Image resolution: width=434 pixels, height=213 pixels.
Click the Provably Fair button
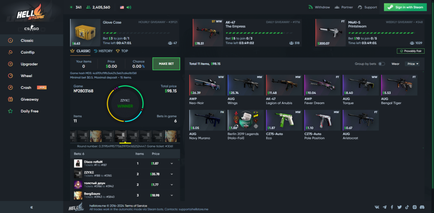pyautogui.click(x=410, y=51)
